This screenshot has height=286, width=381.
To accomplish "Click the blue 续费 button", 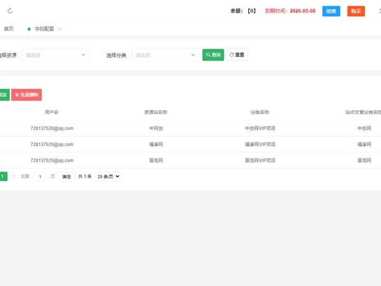I will tap(331, 11).
